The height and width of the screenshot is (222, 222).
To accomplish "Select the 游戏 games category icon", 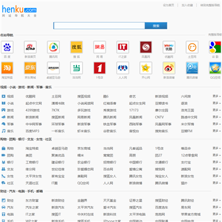I will [4, 110].
